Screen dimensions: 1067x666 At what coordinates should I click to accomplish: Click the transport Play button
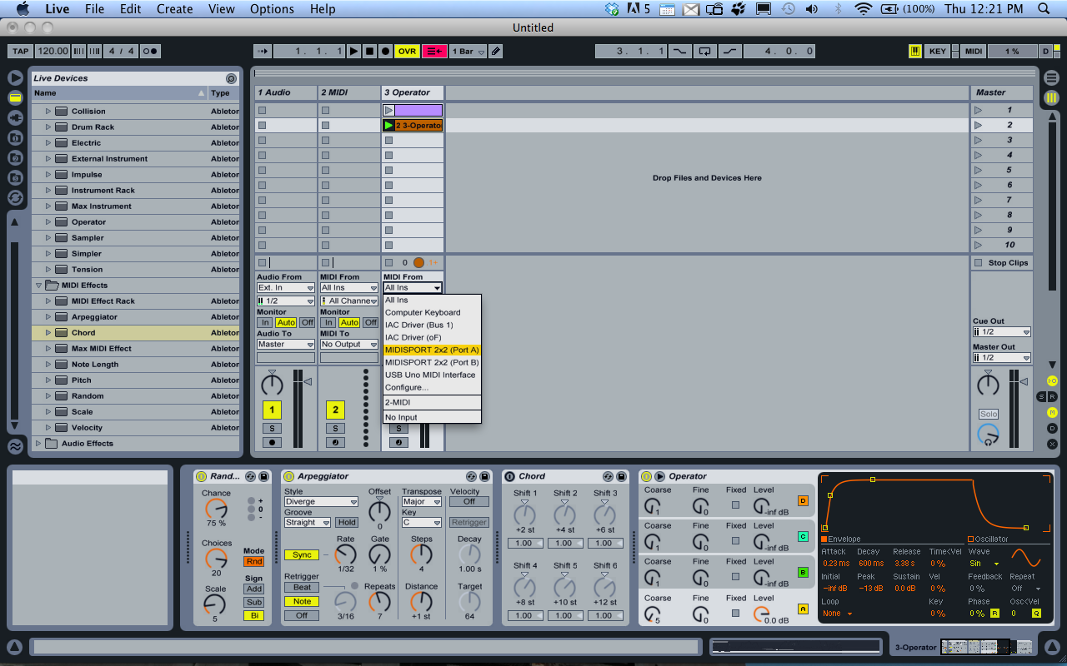(x=354, y=51)
